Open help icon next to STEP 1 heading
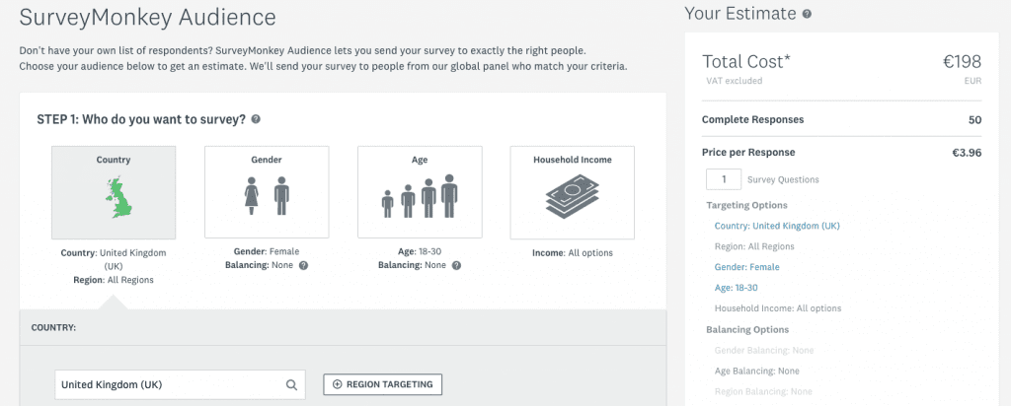The width and height of the screenshot is (1011, 406). point(256,119)
